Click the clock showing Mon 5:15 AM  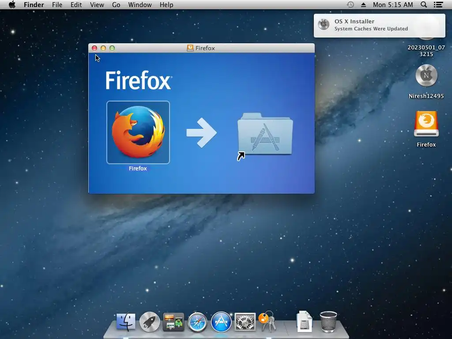(392, 4)
